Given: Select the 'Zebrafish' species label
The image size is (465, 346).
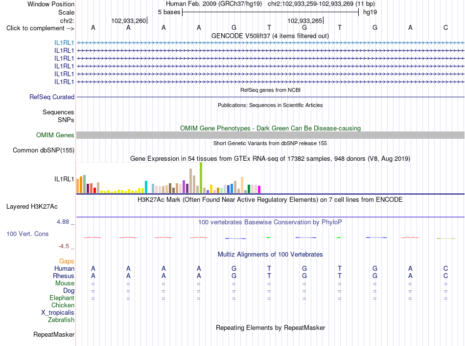Looking at the screenshot, I should point(61,320).
